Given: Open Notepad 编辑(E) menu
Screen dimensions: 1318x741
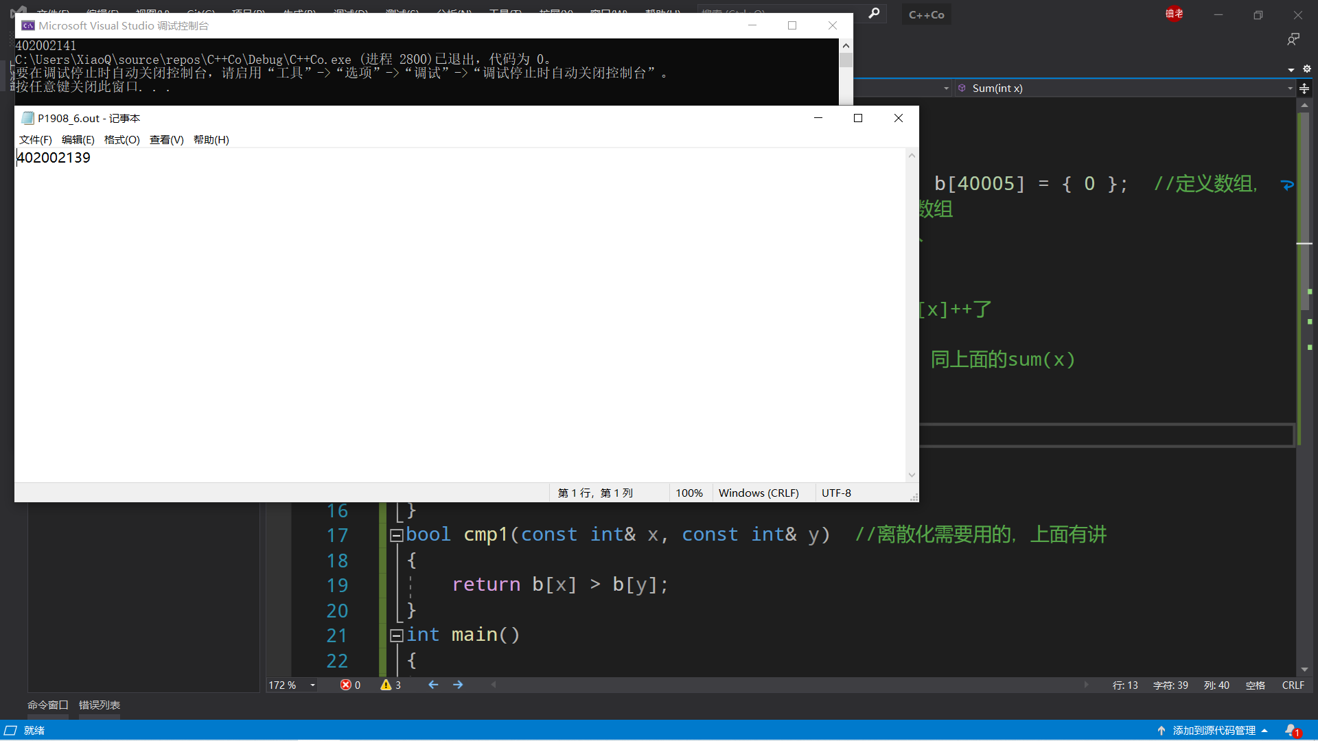Looking at the screenshot, I should pyautogui.click(x=78, y=139).
